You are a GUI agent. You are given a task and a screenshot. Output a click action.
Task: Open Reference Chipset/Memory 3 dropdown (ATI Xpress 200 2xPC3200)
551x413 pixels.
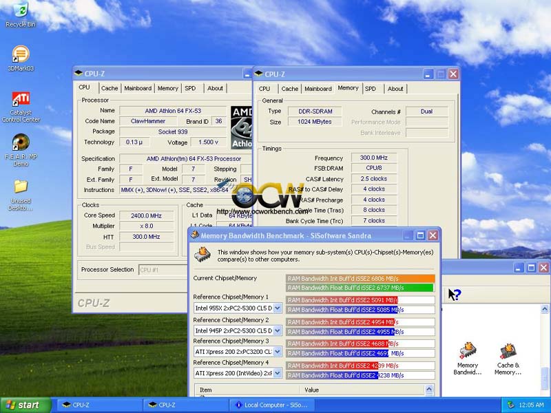[x=278, y=352]
